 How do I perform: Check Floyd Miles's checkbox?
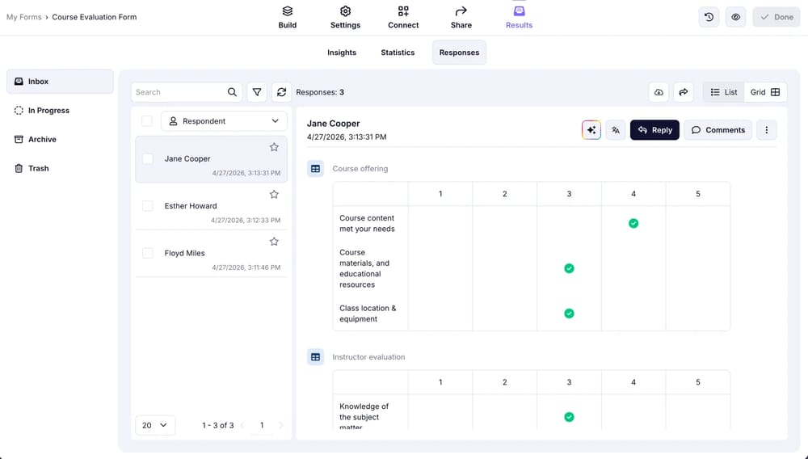point(147,254)
